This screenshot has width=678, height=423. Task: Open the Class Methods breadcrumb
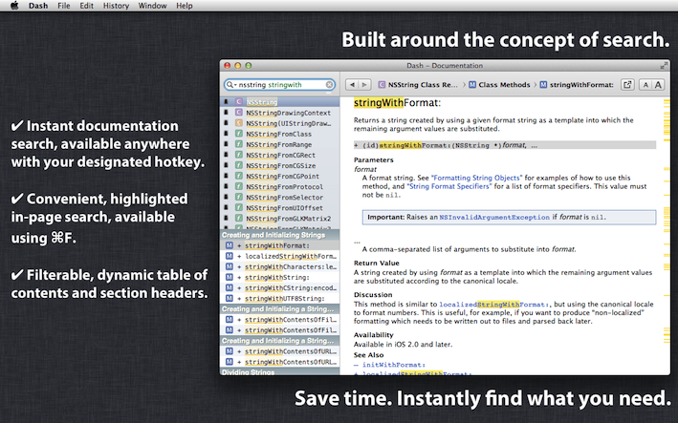(x=499, y=85)
